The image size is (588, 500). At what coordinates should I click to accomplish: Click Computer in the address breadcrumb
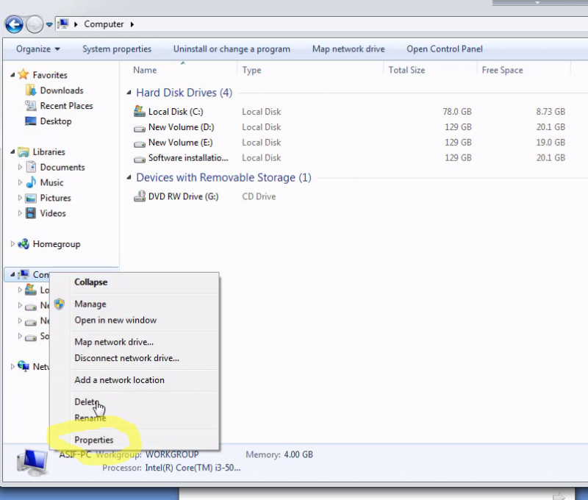[104, 24]
